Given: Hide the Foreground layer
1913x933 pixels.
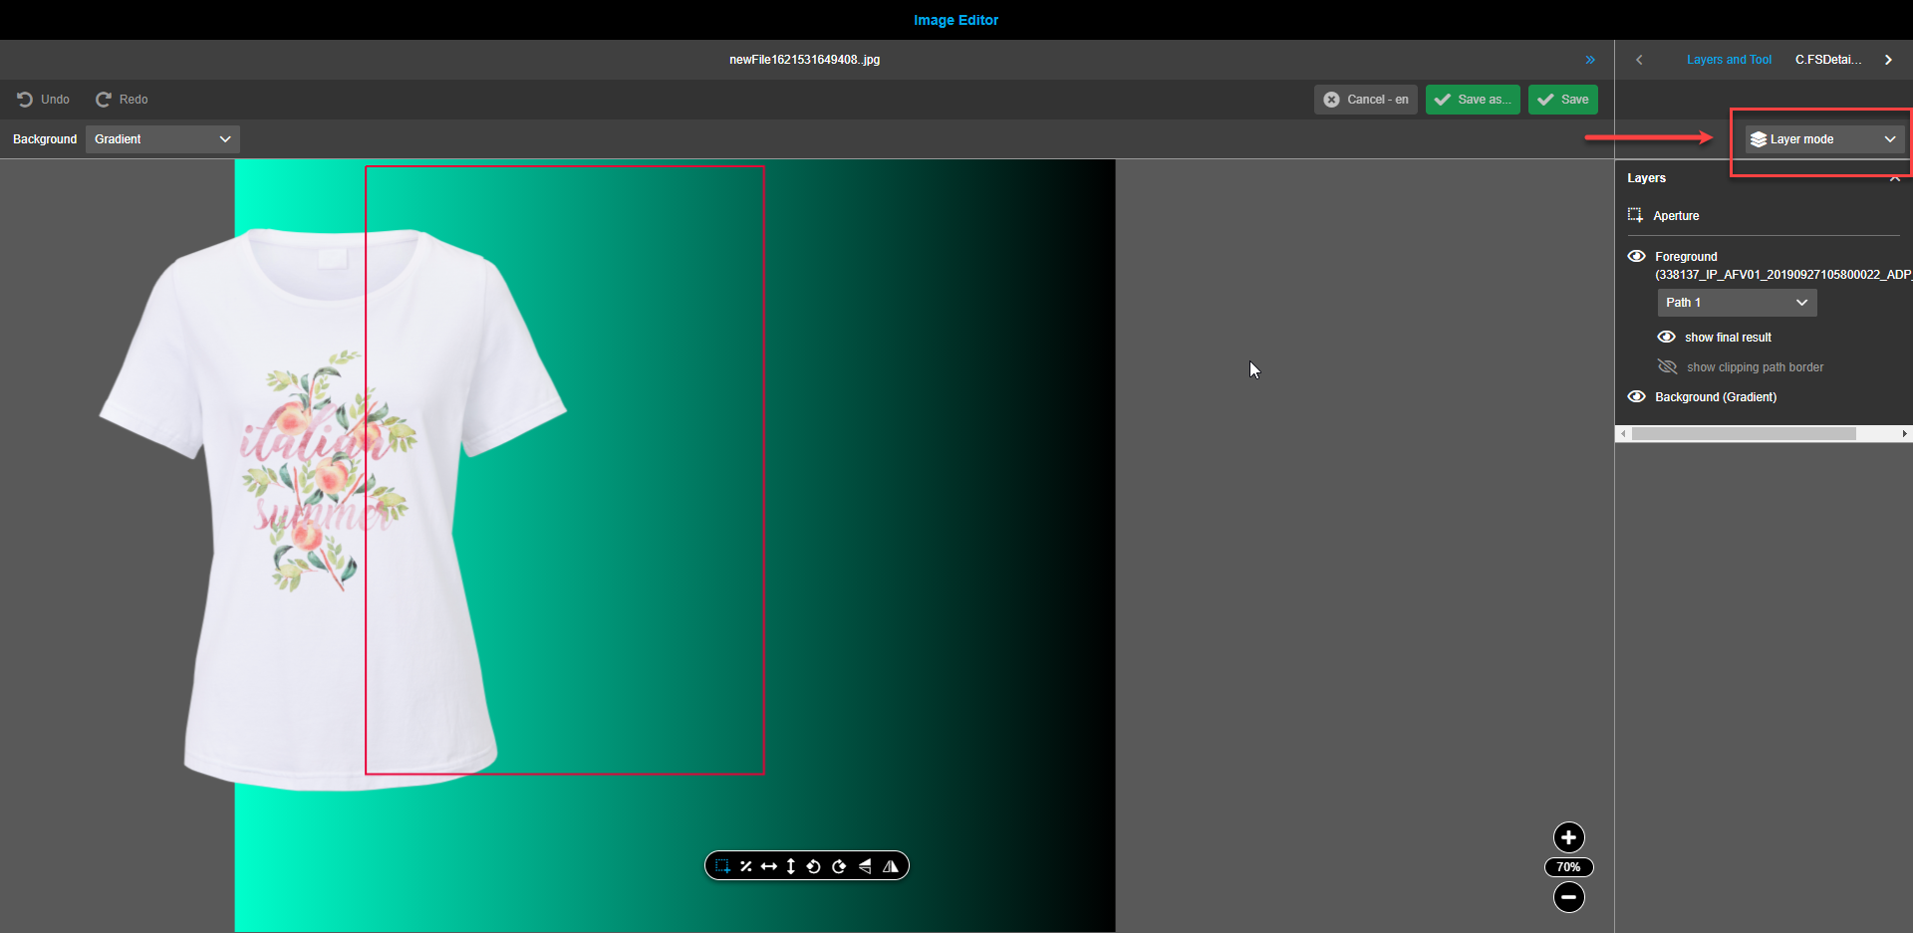Looking at the screenshot, I should click(x=1639, y=256).
